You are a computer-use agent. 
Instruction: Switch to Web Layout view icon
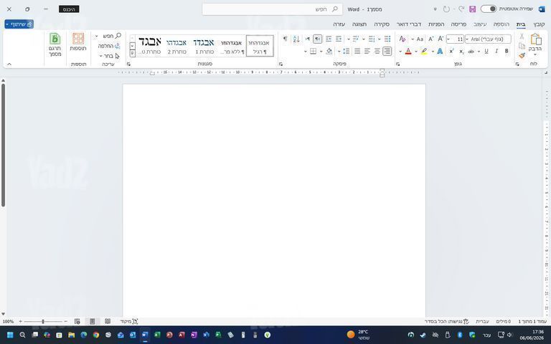(77, 321)
